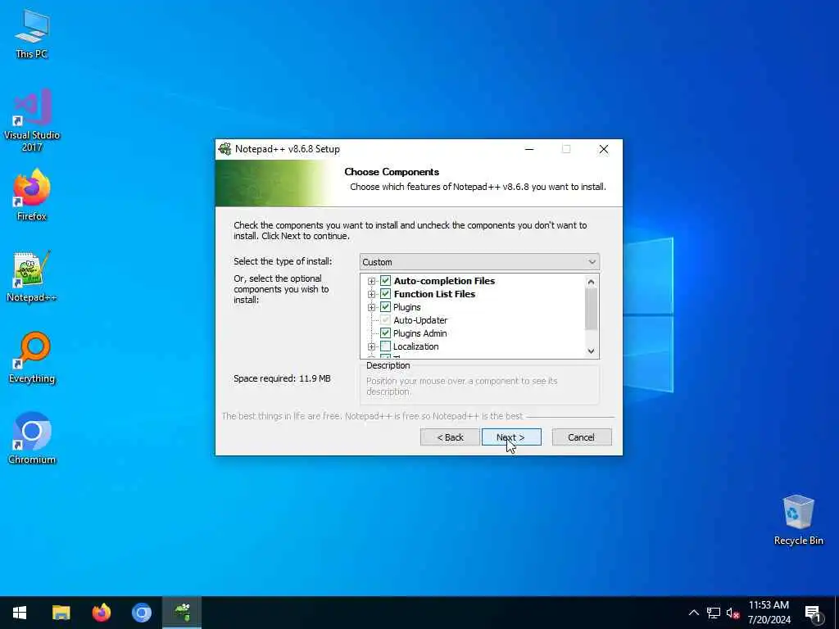The image size is (839, 629).
Task: Expand the Plugins tree node
Action: (371, 307)
